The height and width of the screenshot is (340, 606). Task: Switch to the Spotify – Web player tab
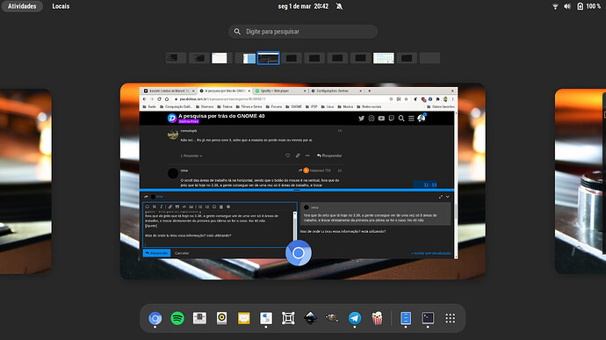(x=280, y=90)
